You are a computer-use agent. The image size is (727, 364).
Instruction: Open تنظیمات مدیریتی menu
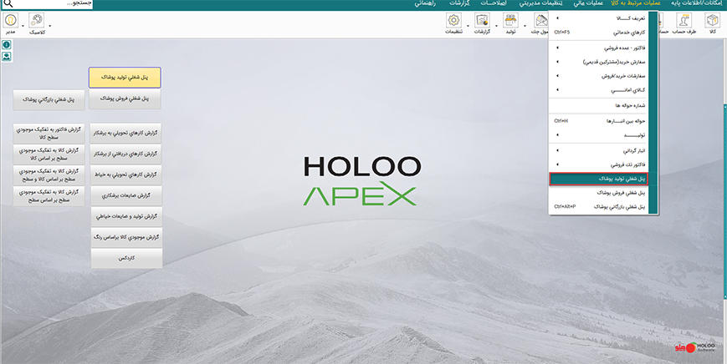pyautogui.click(x=540, y=3)
